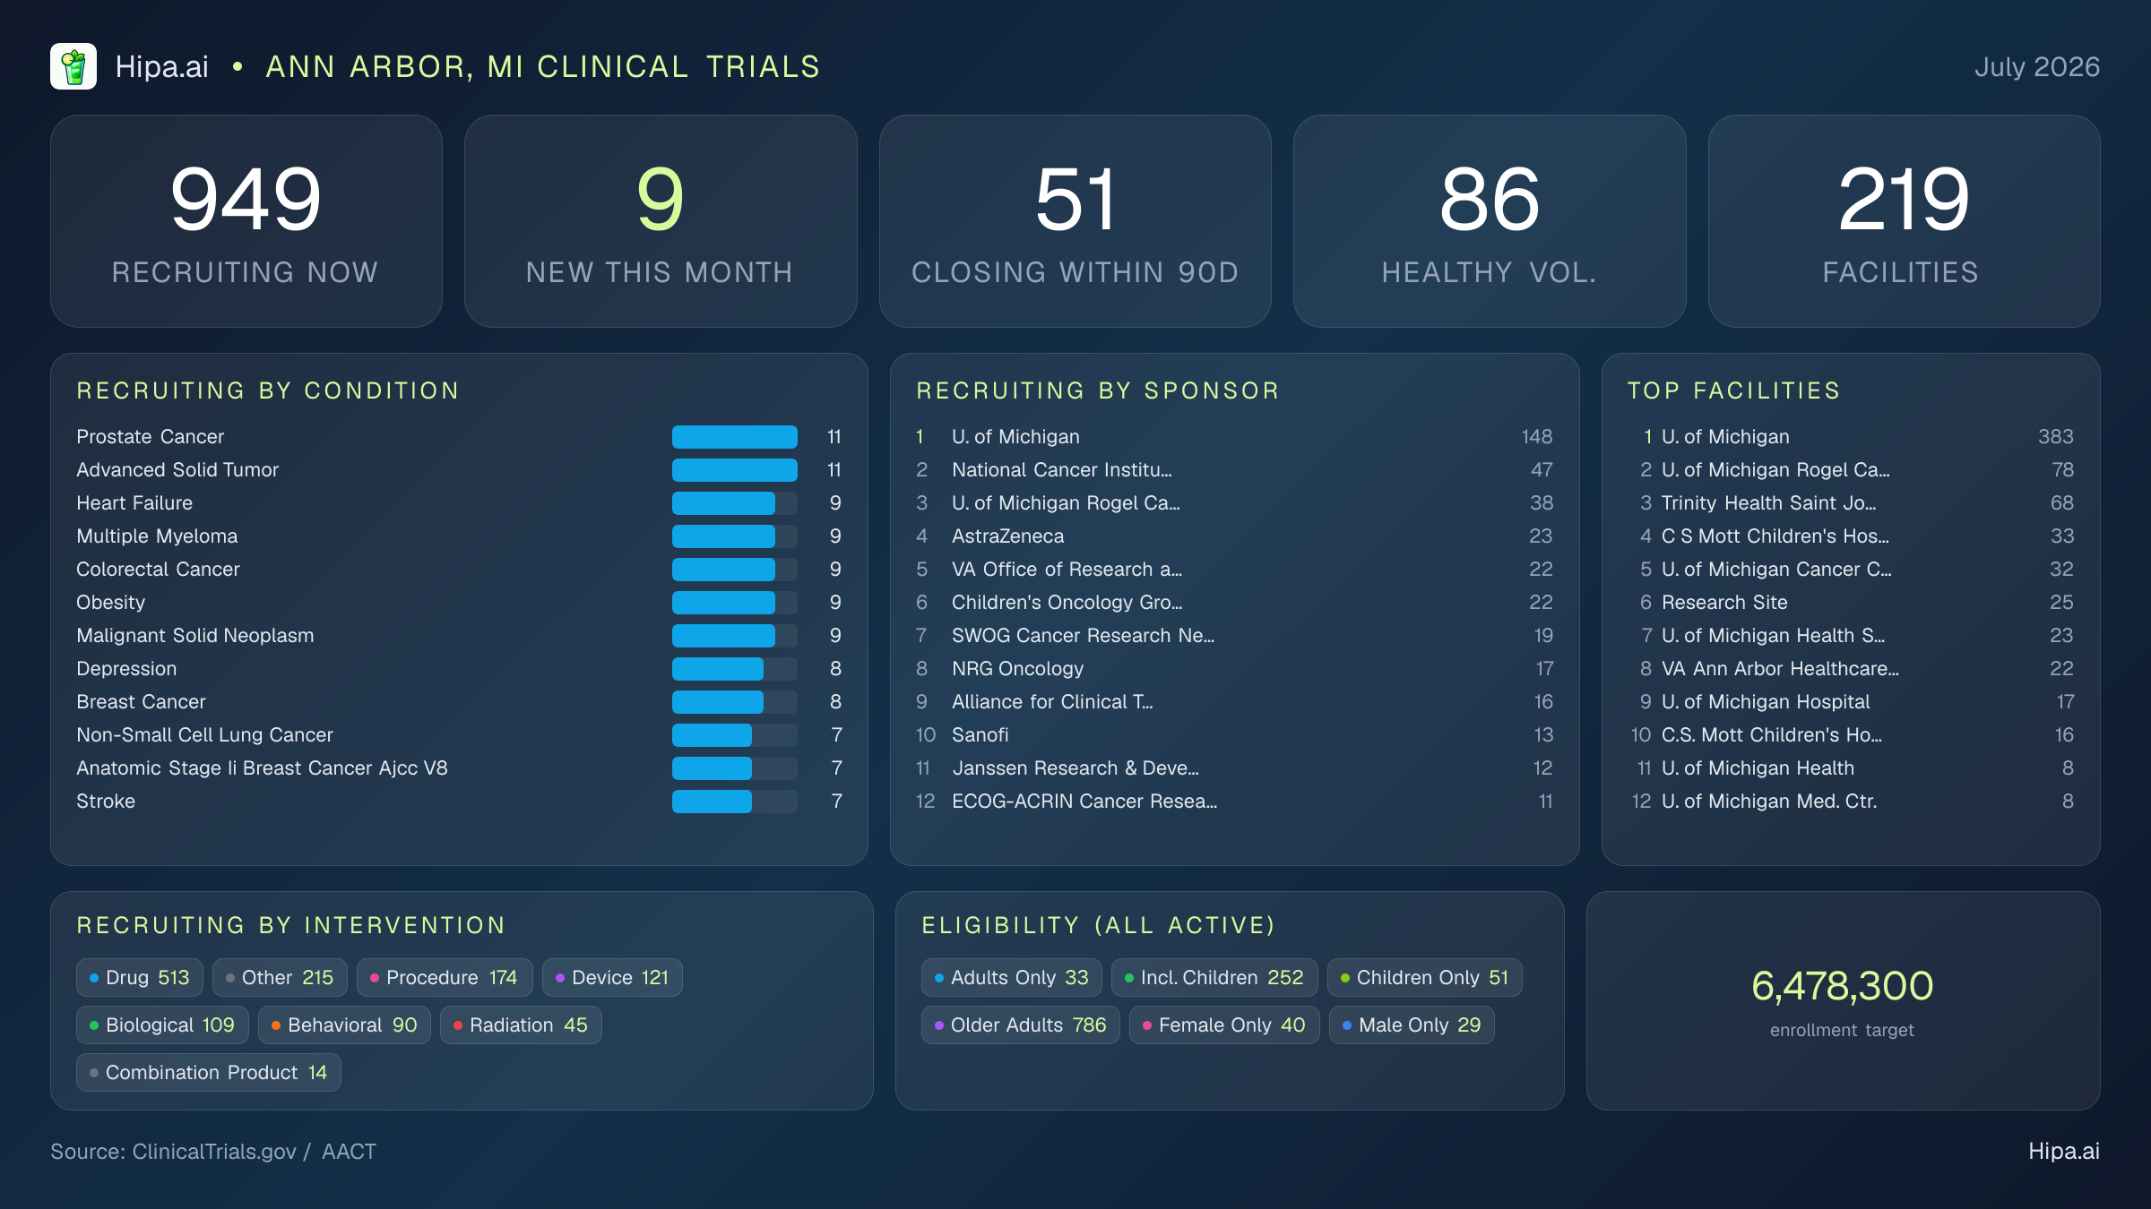Open the 86 Healthy Vol. card
2151x1209 pixels.
(1490, 221)
